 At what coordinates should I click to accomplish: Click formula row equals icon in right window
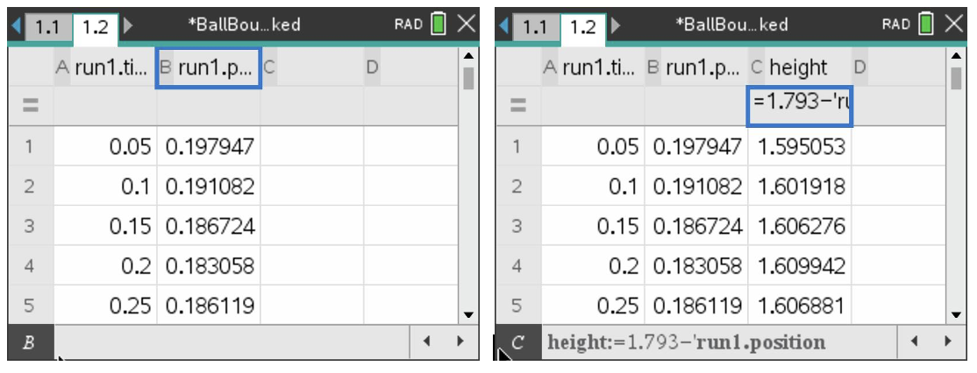(517, 106)
